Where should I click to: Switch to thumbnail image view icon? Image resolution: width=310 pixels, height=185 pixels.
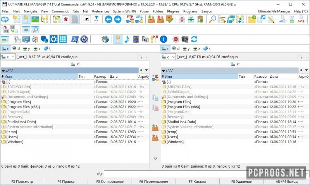[x=35, y=19]
